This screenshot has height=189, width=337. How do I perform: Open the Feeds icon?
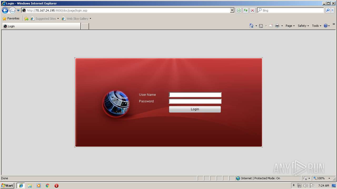point(261,26)
